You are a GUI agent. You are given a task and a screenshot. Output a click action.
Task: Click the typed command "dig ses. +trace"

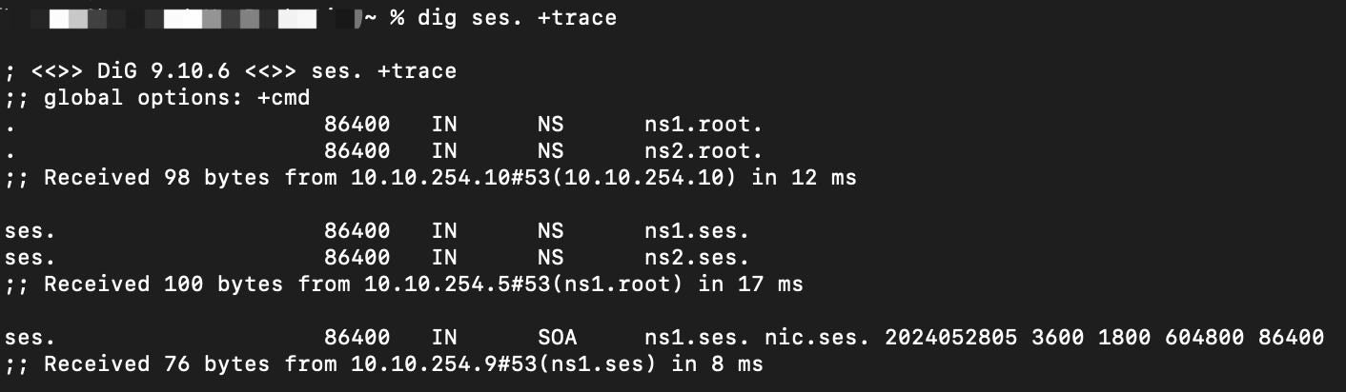coord(517,18)
